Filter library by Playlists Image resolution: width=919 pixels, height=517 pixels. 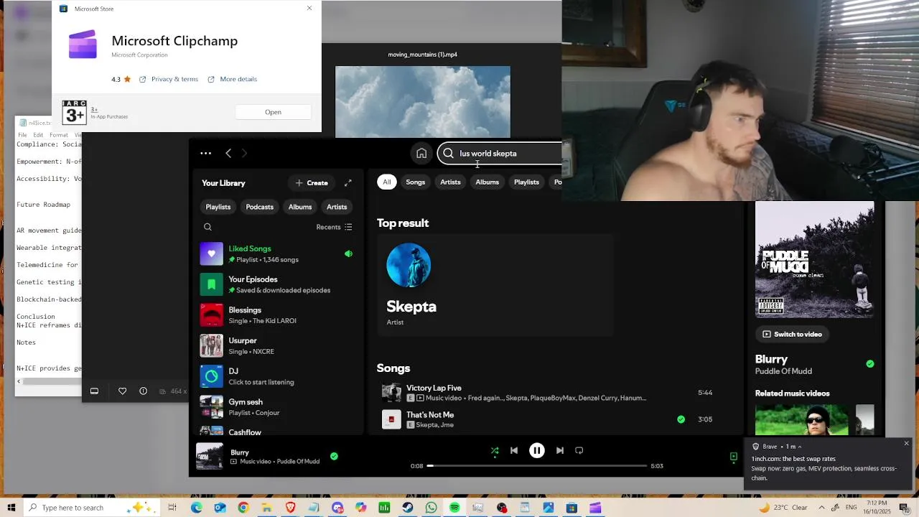(x=218, y=207)
